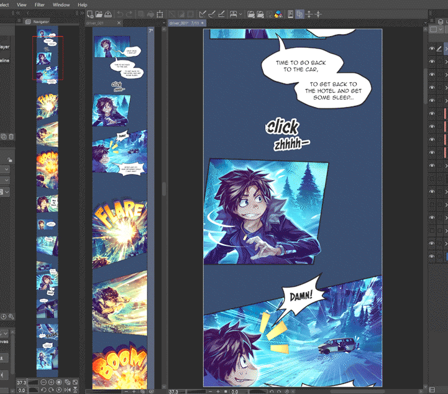The height and width of the screenshot is (394, 448).
Task: Open the tab list dropdown beside driver_001 tab
Action: [x=164, y=23]
